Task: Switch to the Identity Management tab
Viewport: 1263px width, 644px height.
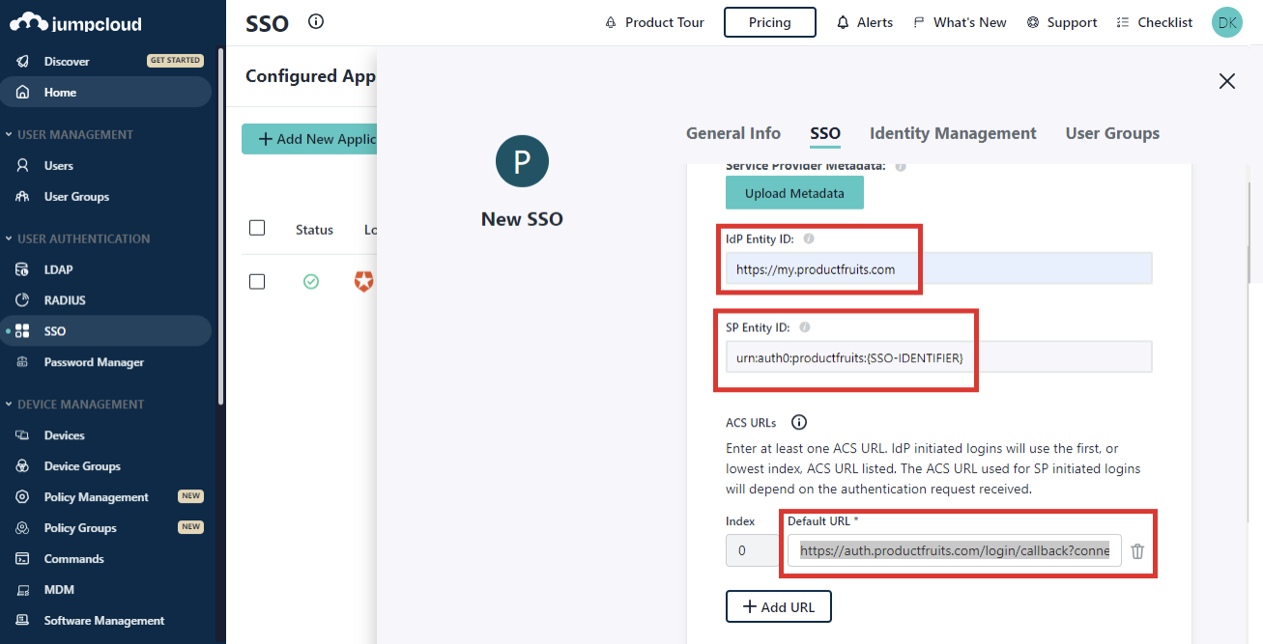Action: pos(952,133)
